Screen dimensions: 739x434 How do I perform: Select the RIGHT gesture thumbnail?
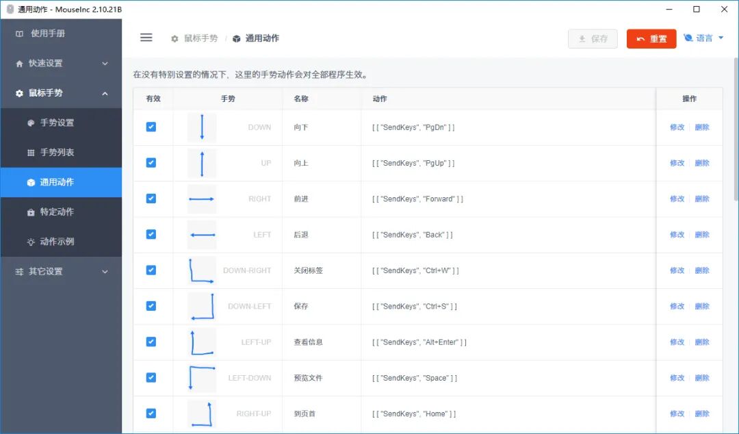tap(202, 199)
